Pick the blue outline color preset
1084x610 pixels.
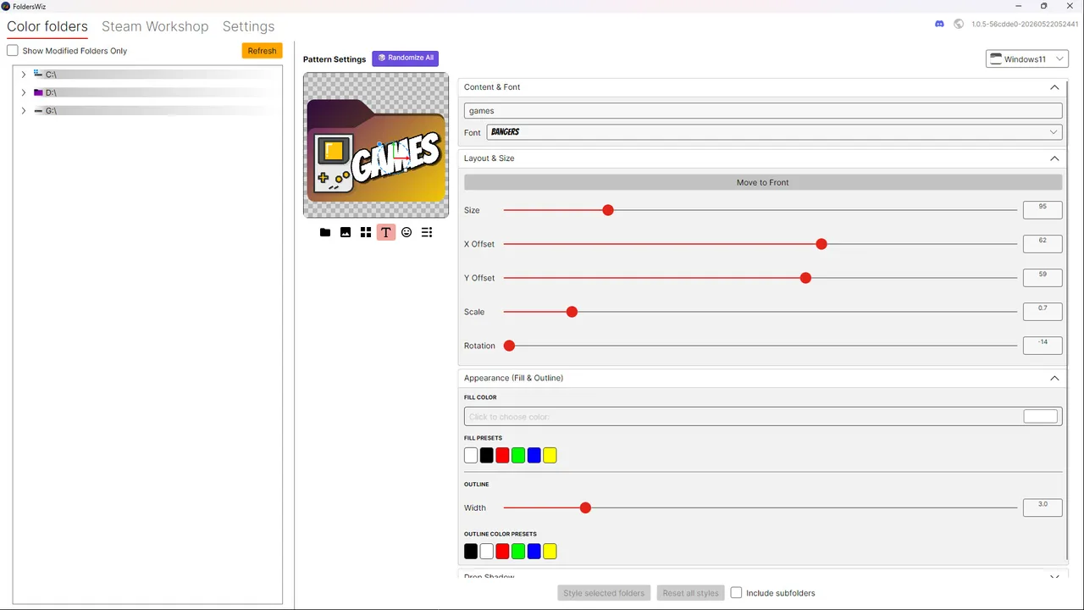(x=534, y=552)
